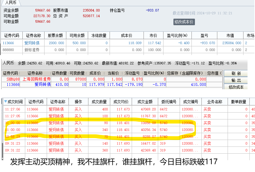Click the 委托编号 column header
The image size is (255, 172).
[x=169, y=102]
